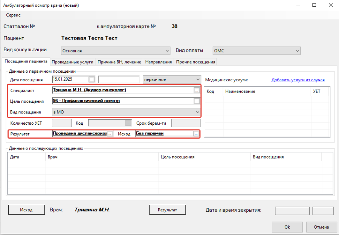The width and height of the screenshot is (339, 235).
Task: Open the Сервис menu
Action: coord(13,15)
